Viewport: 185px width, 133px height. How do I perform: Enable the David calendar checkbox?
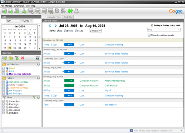click(3, 68)
